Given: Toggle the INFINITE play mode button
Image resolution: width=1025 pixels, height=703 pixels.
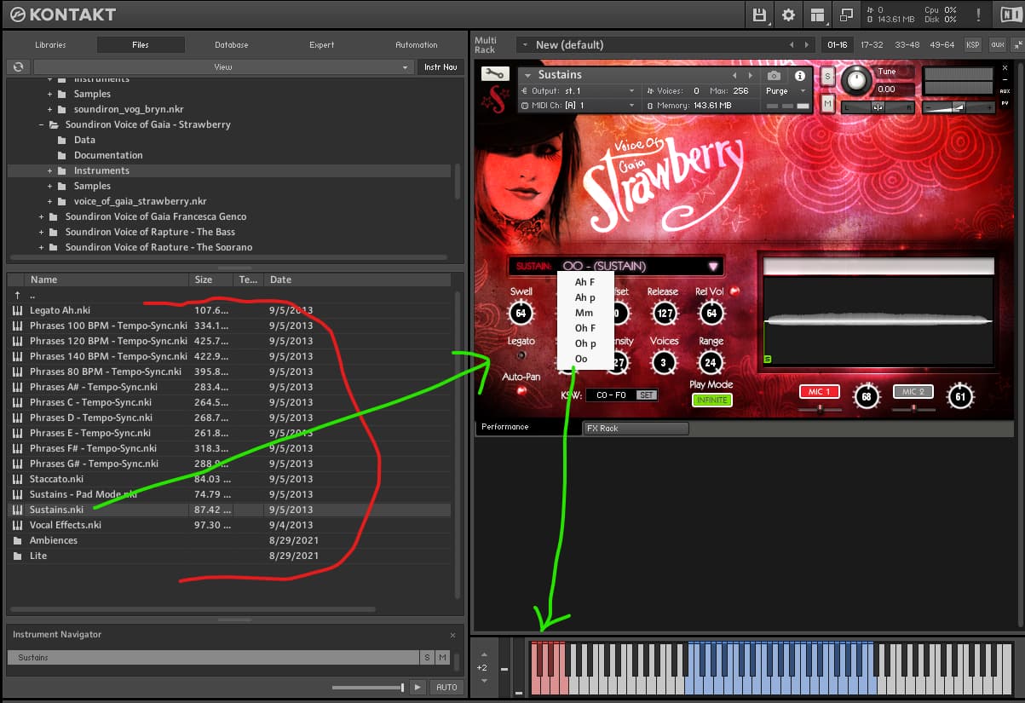Looking at the screenshot, I should (x=711, y=400).
